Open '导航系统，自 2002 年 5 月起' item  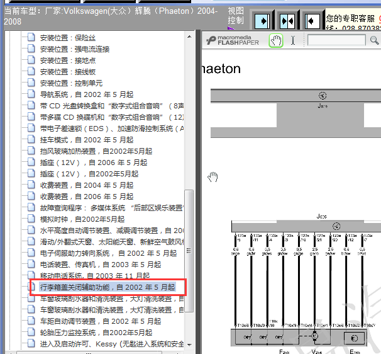87,94
